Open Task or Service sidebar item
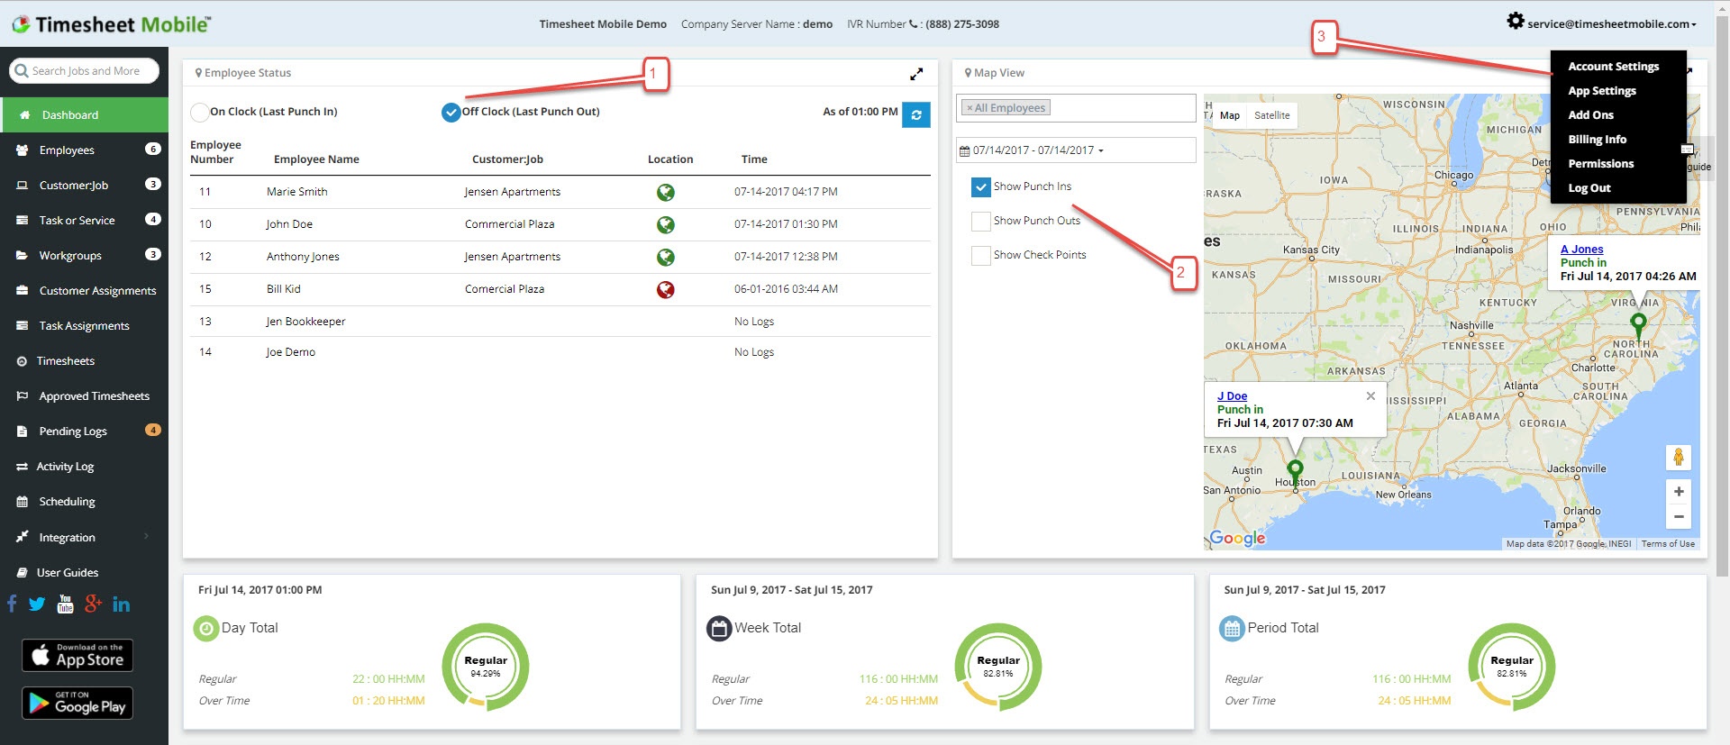Screen dimensions: 1730x745 (84, 220)
